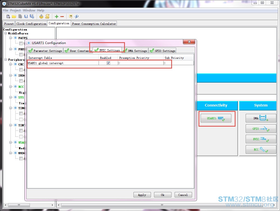
Task: Click the Cancel button
Action: click(183, 195)
